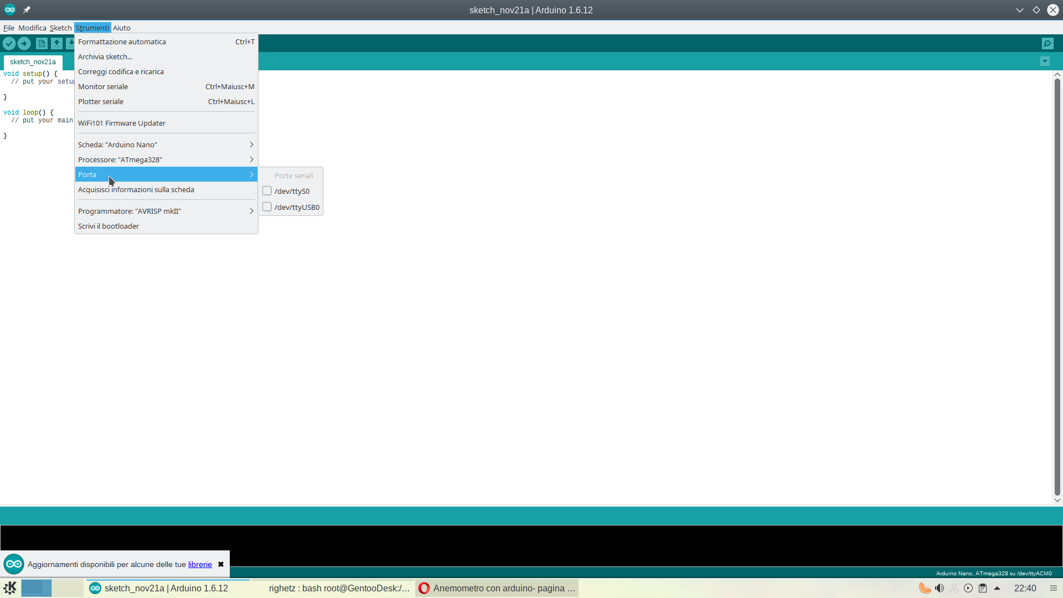
Task: Dismiss the library update notification X
Action: coord(221,564)
